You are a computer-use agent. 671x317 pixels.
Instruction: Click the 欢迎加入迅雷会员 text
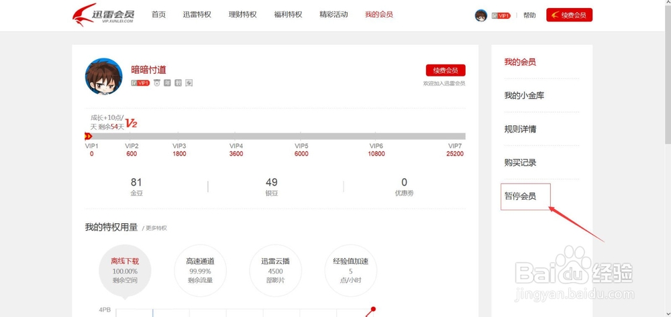(444, 84)
